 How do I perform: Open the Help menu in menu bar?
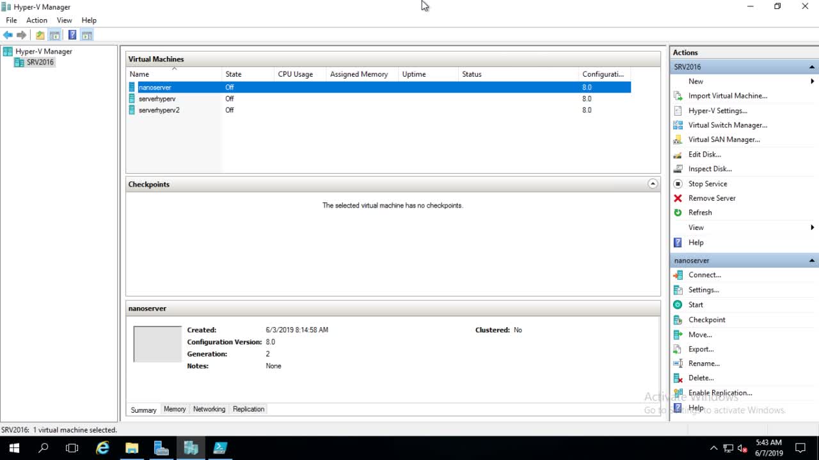pyautogui.click(x=89, y=20)
